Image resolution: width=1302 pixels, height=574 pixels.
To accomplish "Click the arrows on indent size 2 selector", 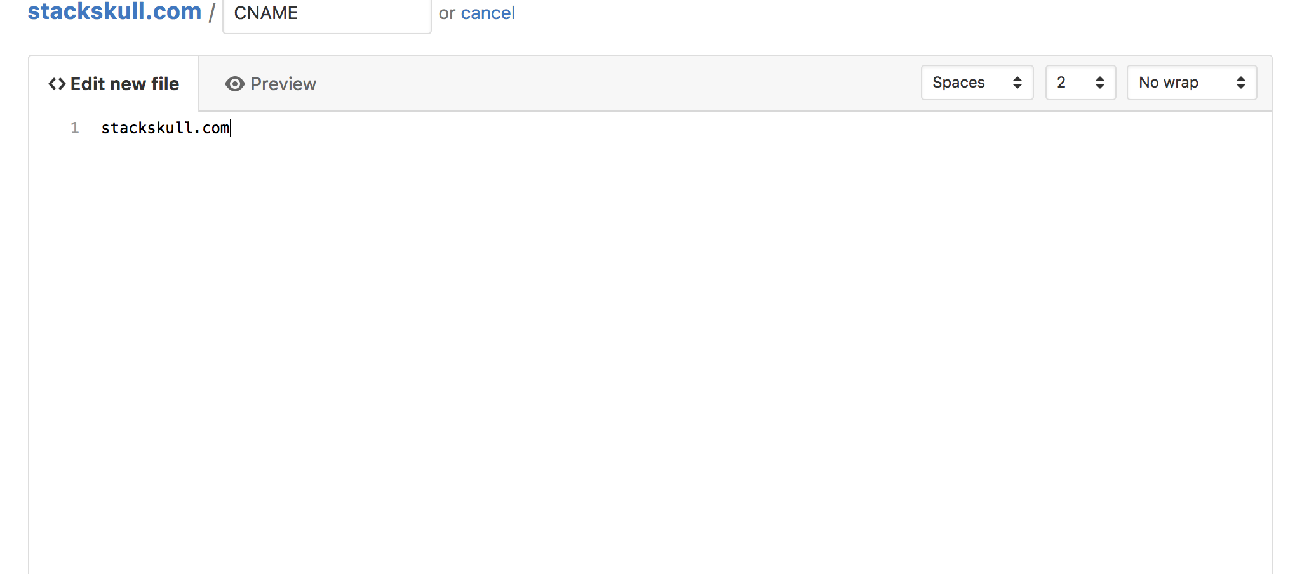I will click(x=1100, y=83).
